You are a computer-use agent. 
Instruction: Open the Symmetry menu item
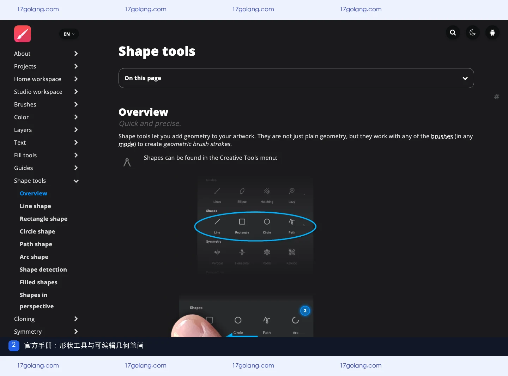(28, 332)
